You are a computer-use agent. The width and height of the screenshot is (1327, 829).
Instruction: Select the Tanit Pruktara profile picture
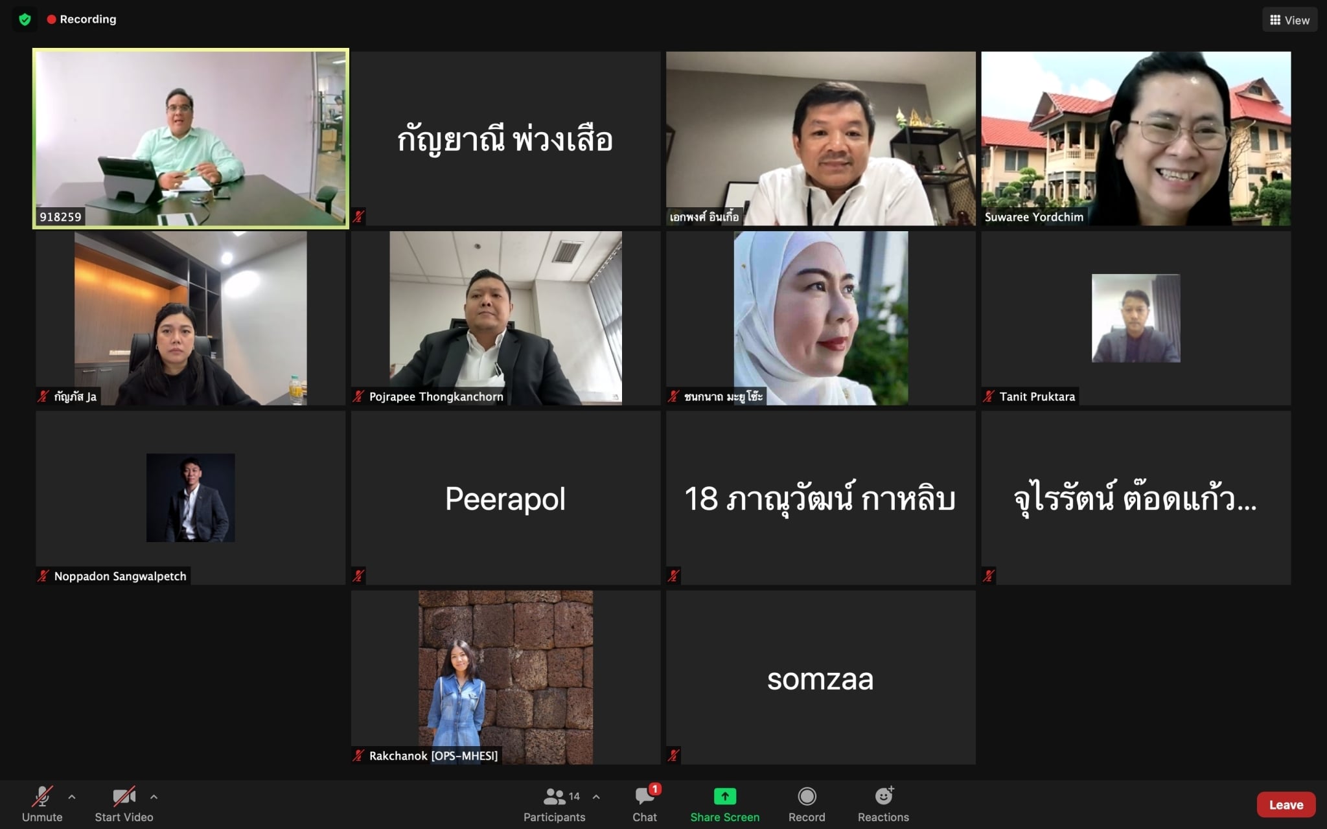1135,318
